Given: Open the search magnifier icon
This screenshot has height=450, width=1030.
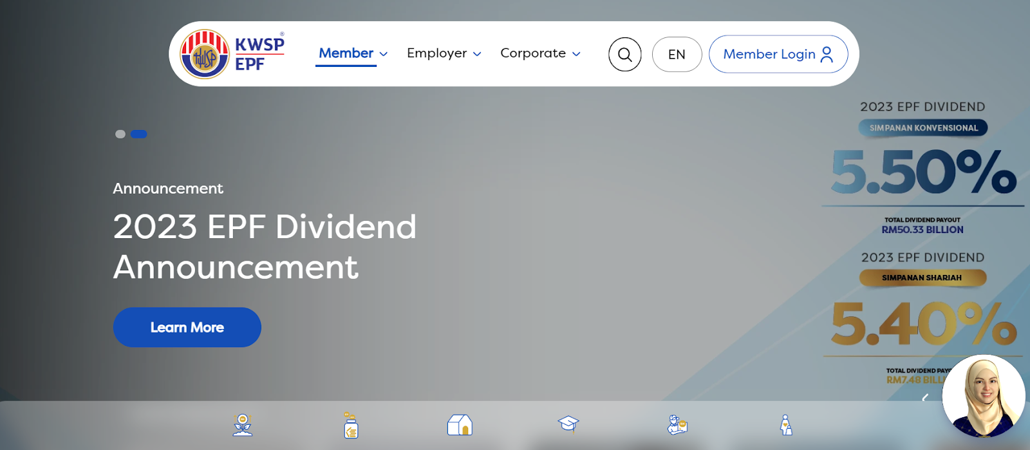Looking at the screenshot, I should pyautogui.click(x=625, y=54).
